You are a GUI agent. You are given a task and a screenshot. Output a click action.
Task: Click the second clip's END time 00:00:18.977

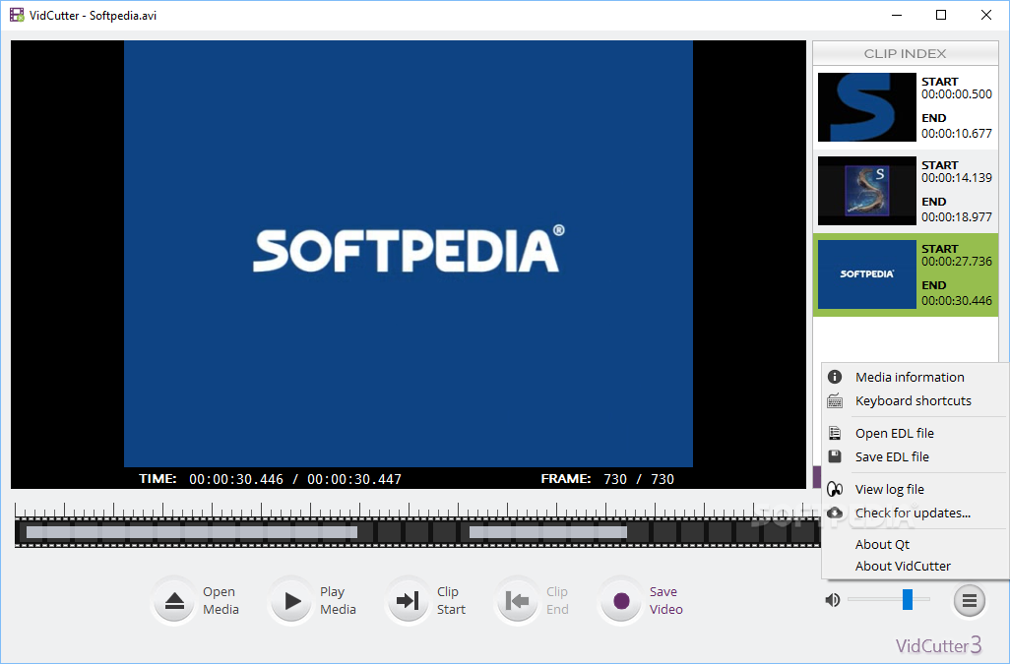[957, 216]
